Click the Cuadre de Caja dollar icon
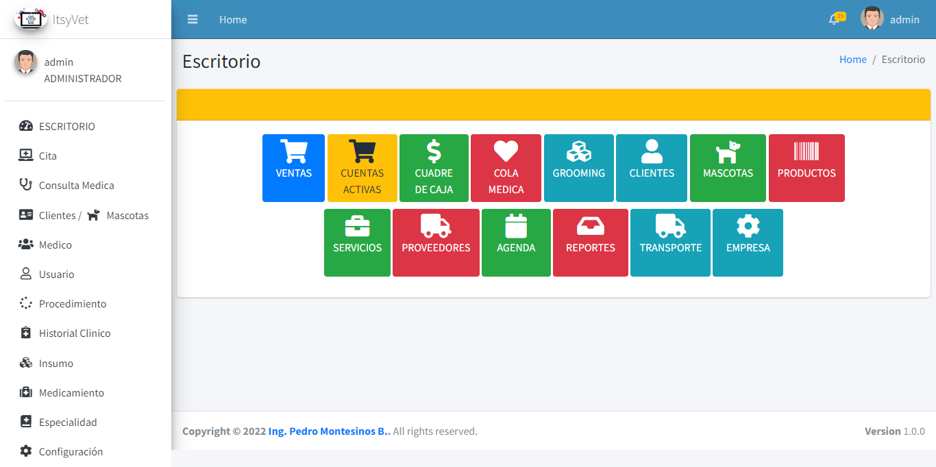 (434, 151)
